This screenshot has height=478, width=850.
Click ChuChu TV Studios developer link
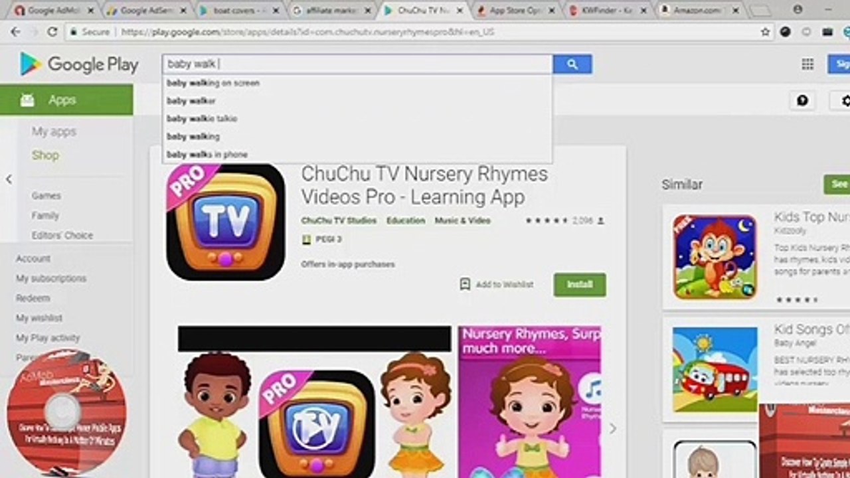coord(339,220)
